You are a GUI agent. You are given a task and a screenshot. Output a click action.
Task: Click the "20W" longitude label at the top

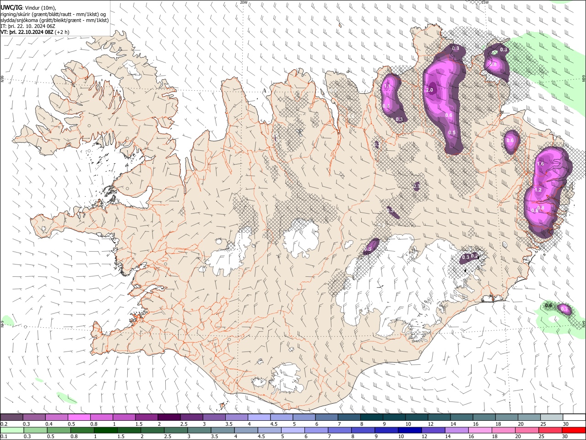click(244, 2)
